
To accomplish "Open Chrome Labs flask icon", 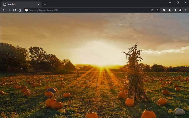I will tap(170, 10).
